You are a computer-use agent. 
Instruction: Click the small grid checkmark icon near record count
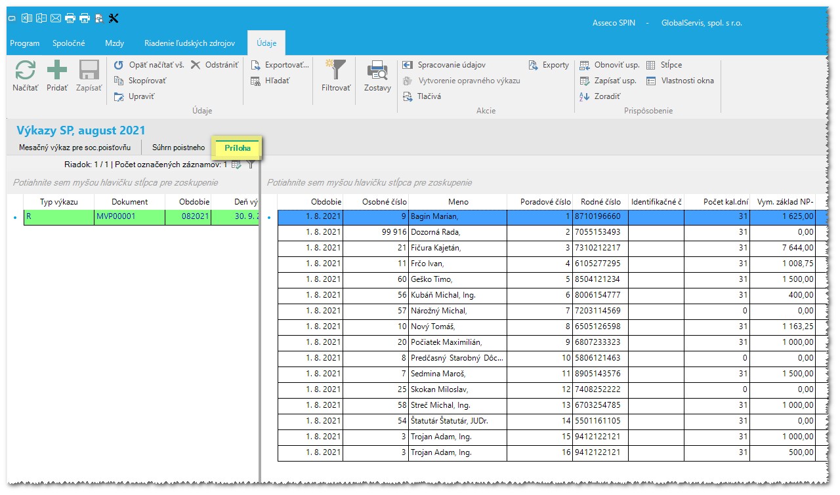(237, 165)
